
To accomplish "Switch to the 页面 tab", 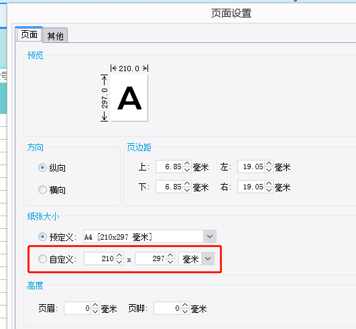I will click(29, 34).
